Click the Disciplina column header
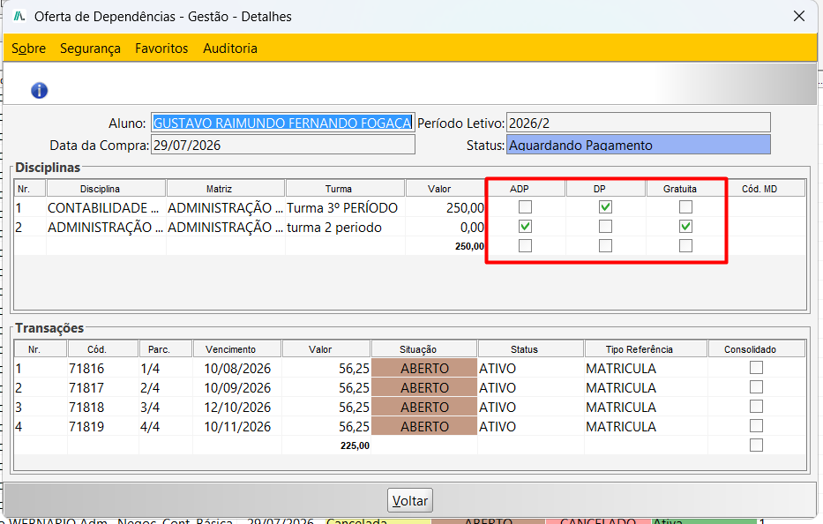This screenshot has width=823, height=524. (x=106, y=189)
